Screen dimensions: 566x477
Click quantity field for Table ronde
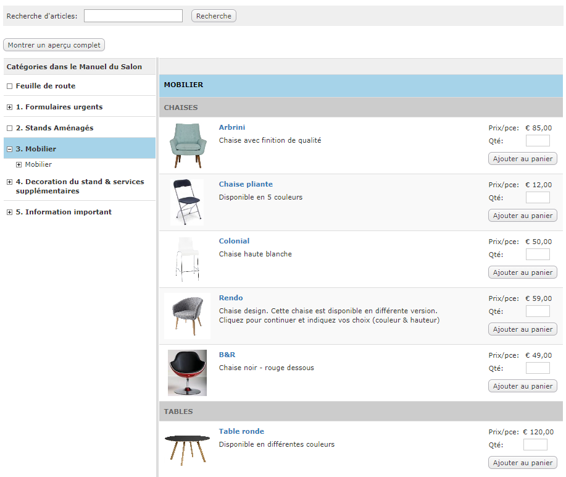(535, 445)
